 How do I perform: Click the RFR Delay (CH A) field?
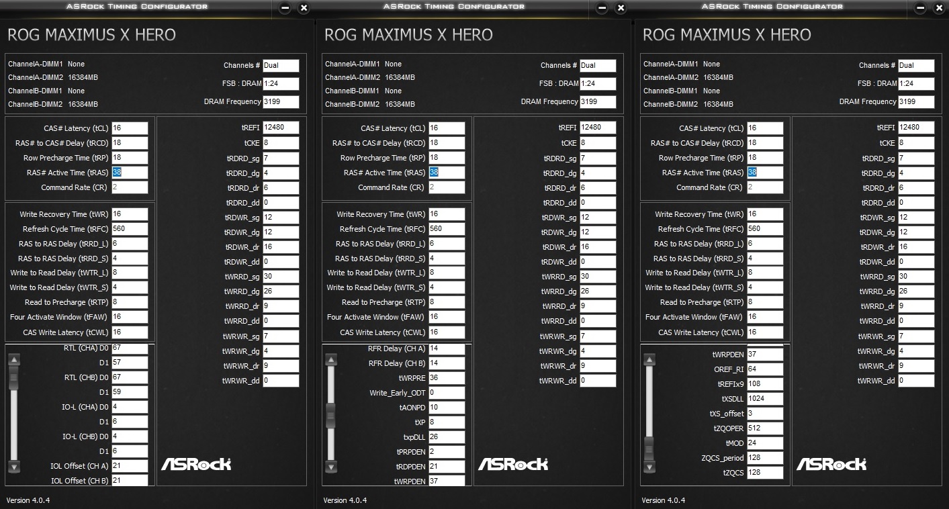[447, 349]
